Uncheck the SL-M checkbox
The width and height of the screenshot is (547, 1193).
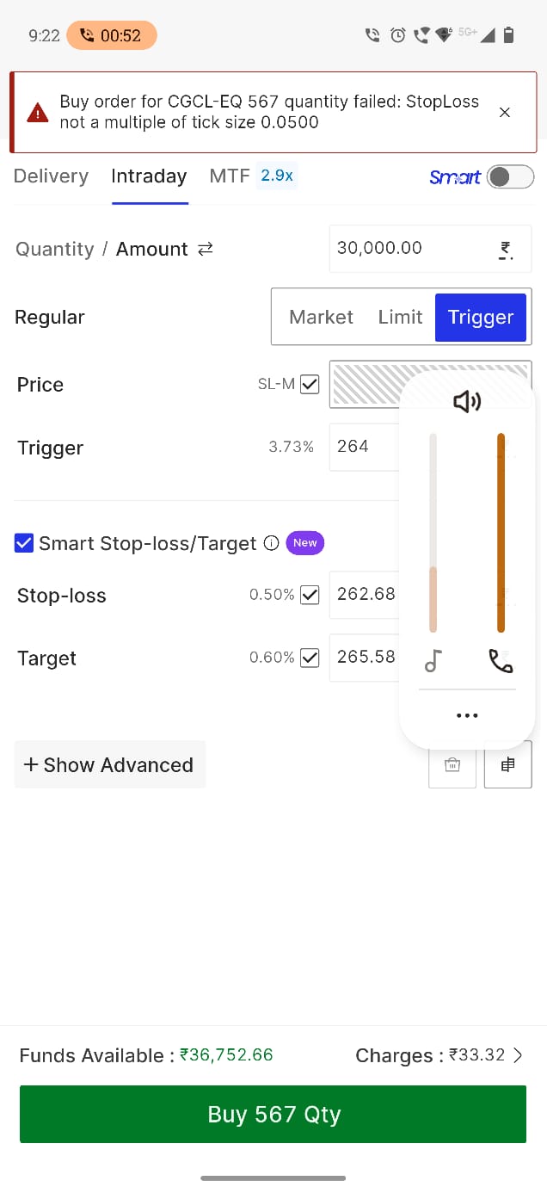(x=310, y=384)
